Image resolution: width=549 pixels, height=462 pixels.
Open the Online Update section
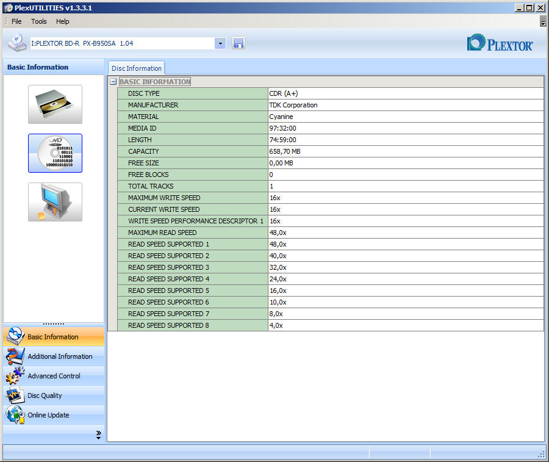point(54,415)
